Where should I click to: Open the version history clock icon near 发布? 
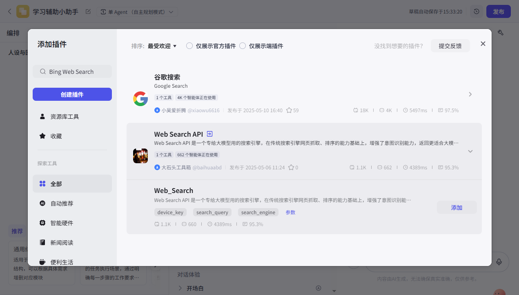476,11
